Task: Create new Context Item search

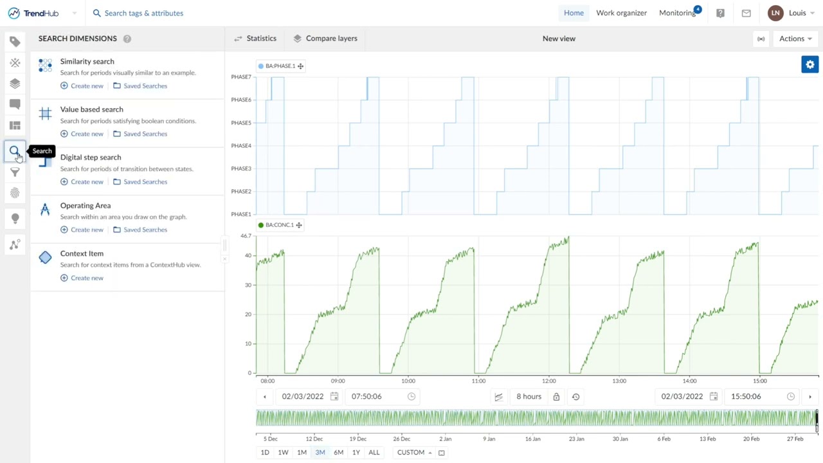Action: point(82,278)
